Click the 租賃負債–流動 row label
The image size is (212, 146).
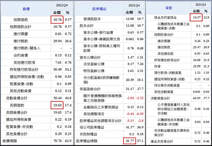click(x=21, y=84)
